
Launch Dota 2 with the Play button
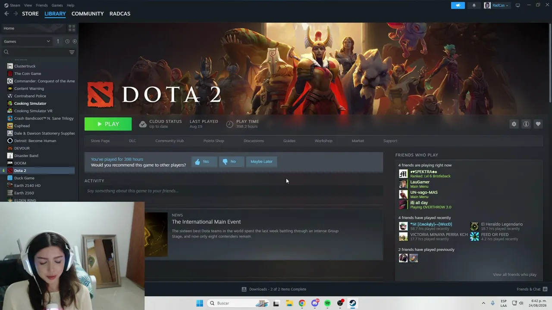coord(108,124)
